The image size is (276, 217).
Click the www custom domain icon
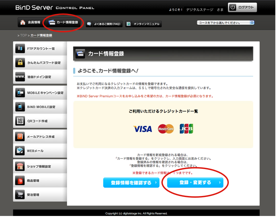[20, 77]
